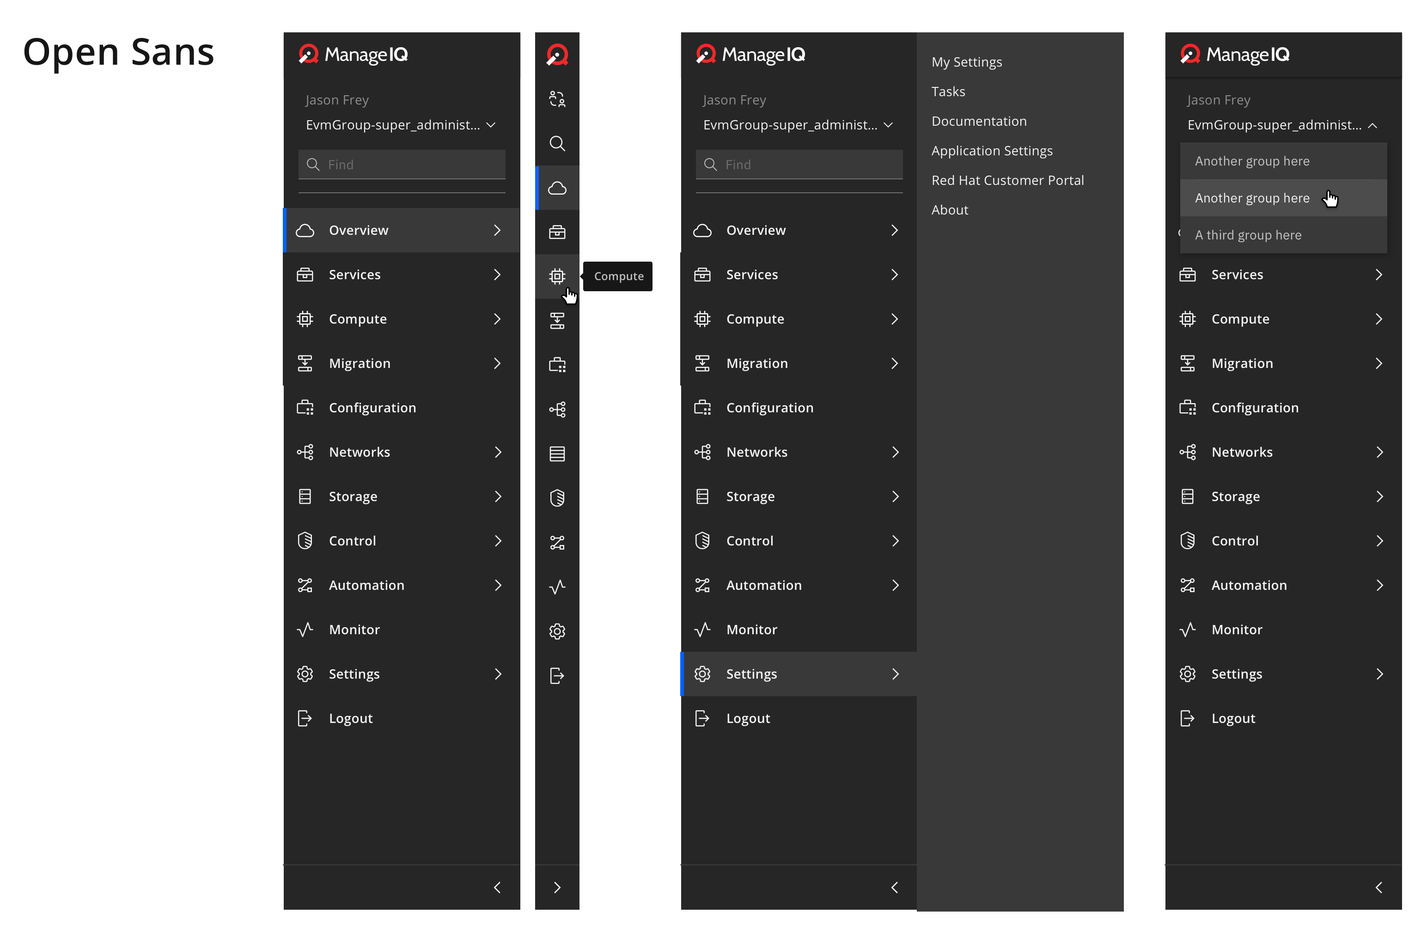Select 'A third group here' from group list
Viewport: 1427px width, 943px height.
(x=1283, y=234)
